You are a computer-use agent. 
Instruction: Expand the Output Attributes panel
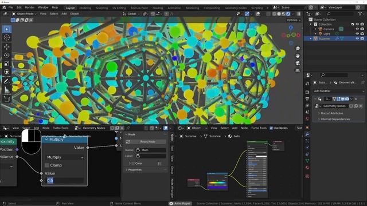tap(331, 113)
